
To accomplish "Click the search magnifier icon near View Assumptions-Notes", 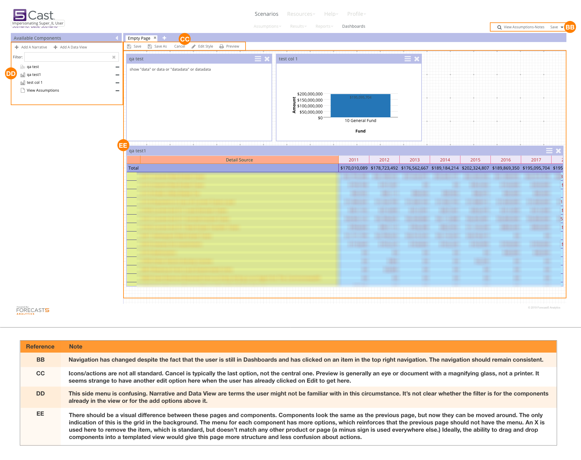I will point(500,27).
